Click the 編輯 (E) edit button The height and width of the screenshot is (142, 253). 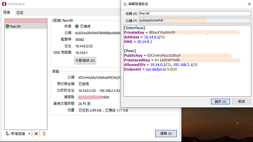[x=166, y=134]
